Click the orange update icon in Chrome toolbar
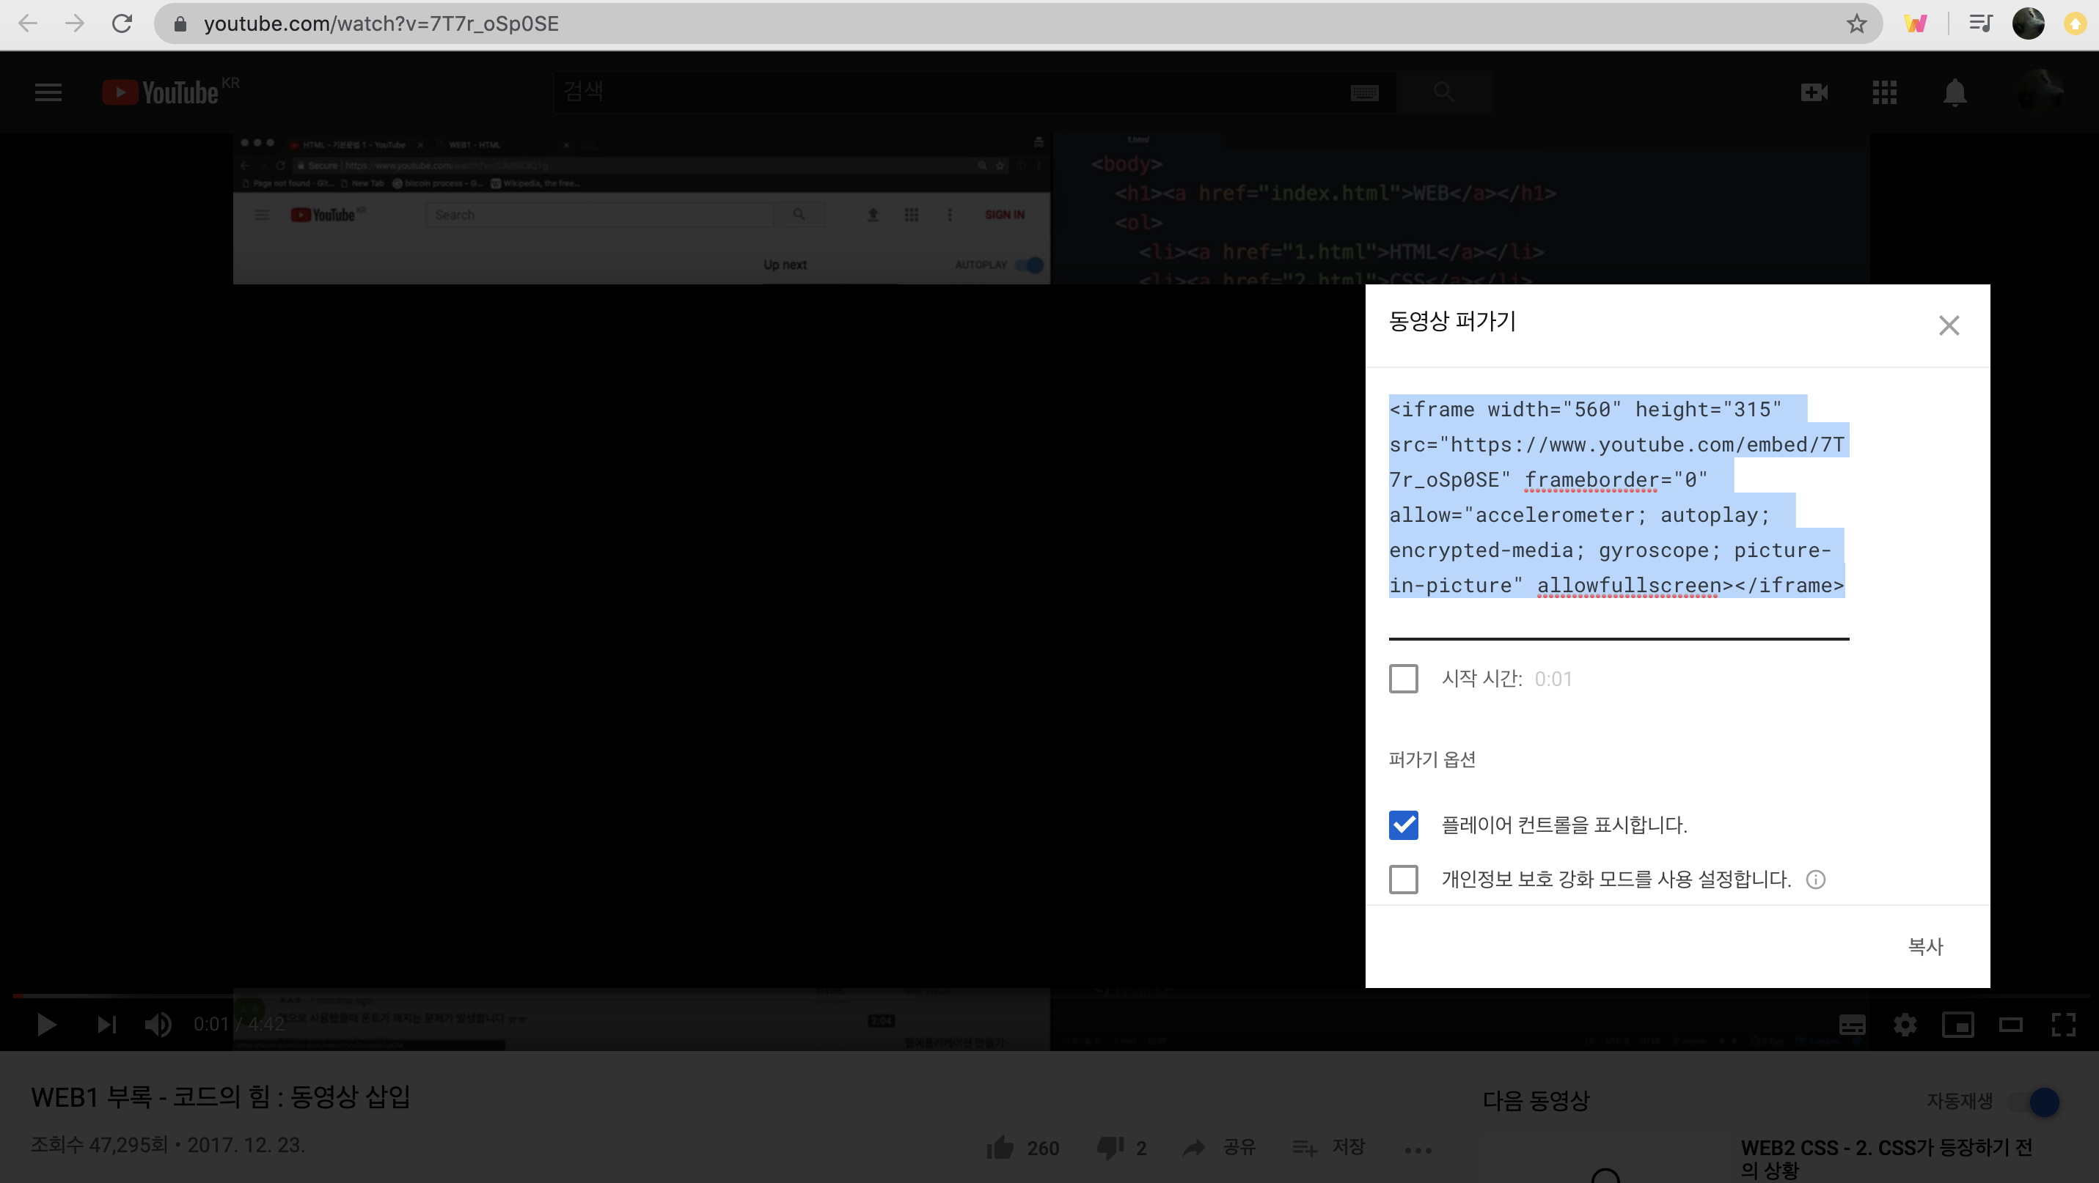2099x1183 pixels. pyautogui.click(x=2075, y=23)
